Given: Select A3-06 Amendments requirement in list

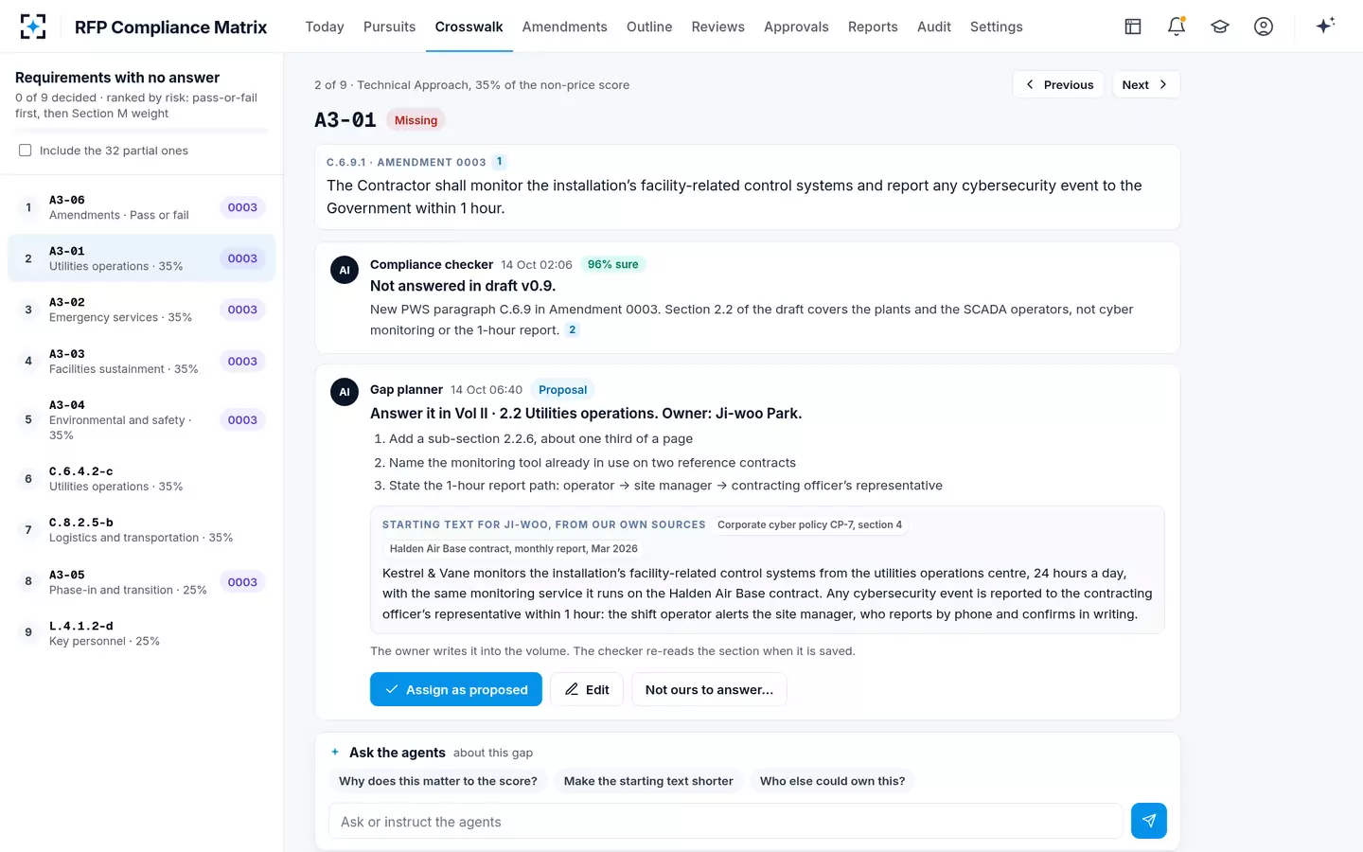Looking at the screenshot, I should 142,207.
